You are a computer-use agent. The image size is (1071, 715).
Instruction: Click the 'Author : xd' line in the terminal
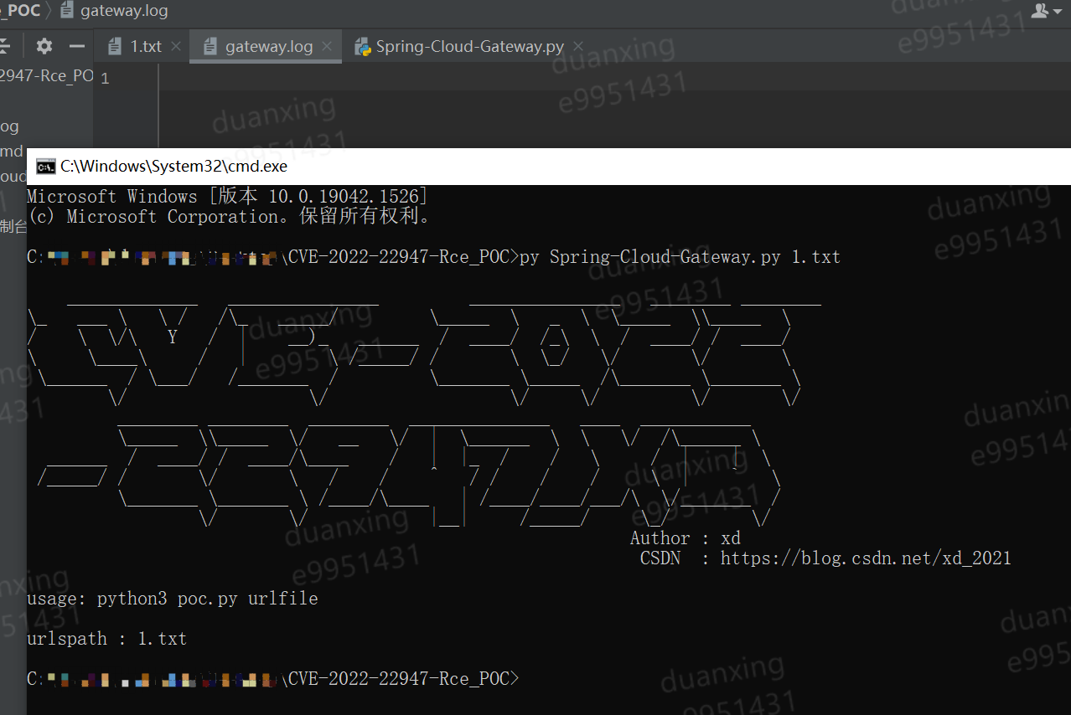pyautogui.click(x=686, y=538)
